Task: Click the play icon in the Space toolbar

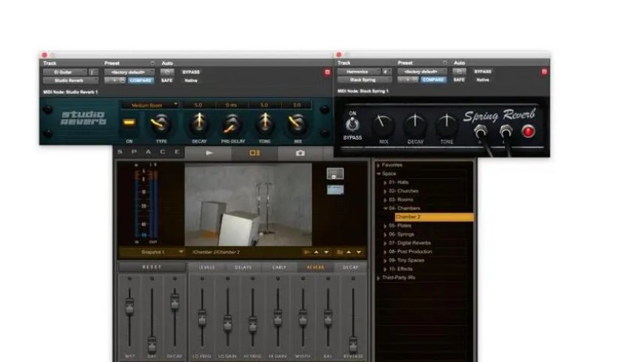Action: coord(209,153)
